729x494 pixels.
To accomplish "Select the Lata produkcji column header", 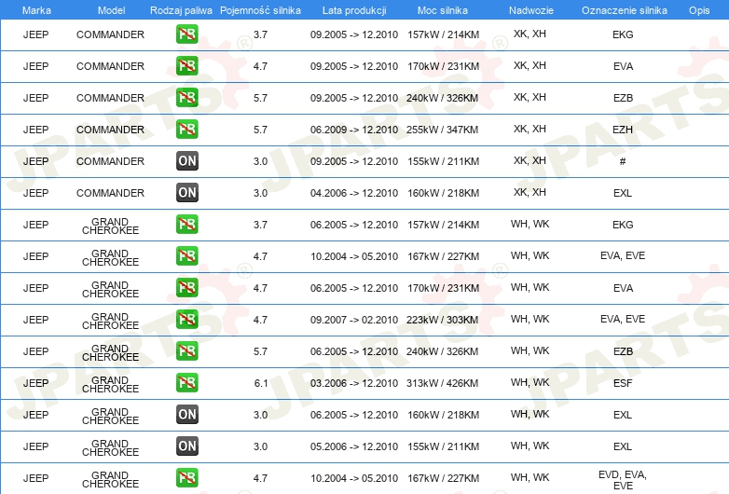I will [x=354, y=10].
